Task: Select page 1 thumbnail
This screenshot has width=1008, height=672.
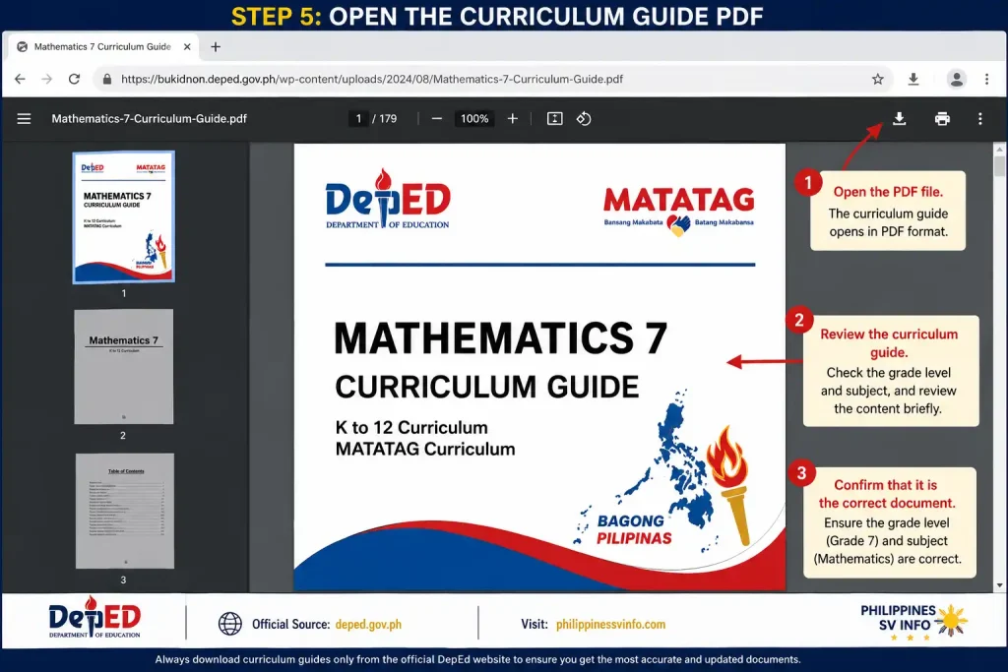Action: [x=123, y=217]
